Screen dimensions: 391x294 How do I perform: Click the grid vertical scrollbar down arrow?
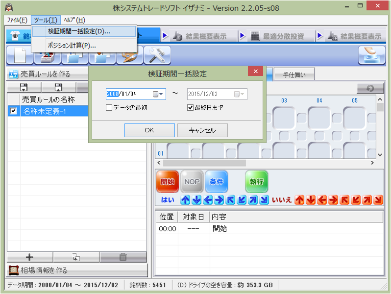pyautogui.click(x=380, y=155)
